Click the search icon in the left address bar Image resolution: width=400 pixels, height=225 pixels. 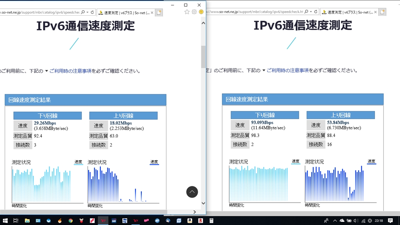(83, 12)
